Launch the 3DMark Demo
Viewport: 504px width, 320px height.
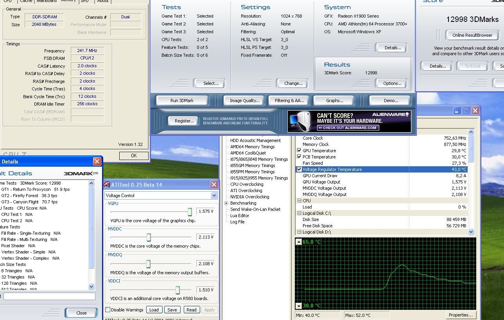pos(391,101)
